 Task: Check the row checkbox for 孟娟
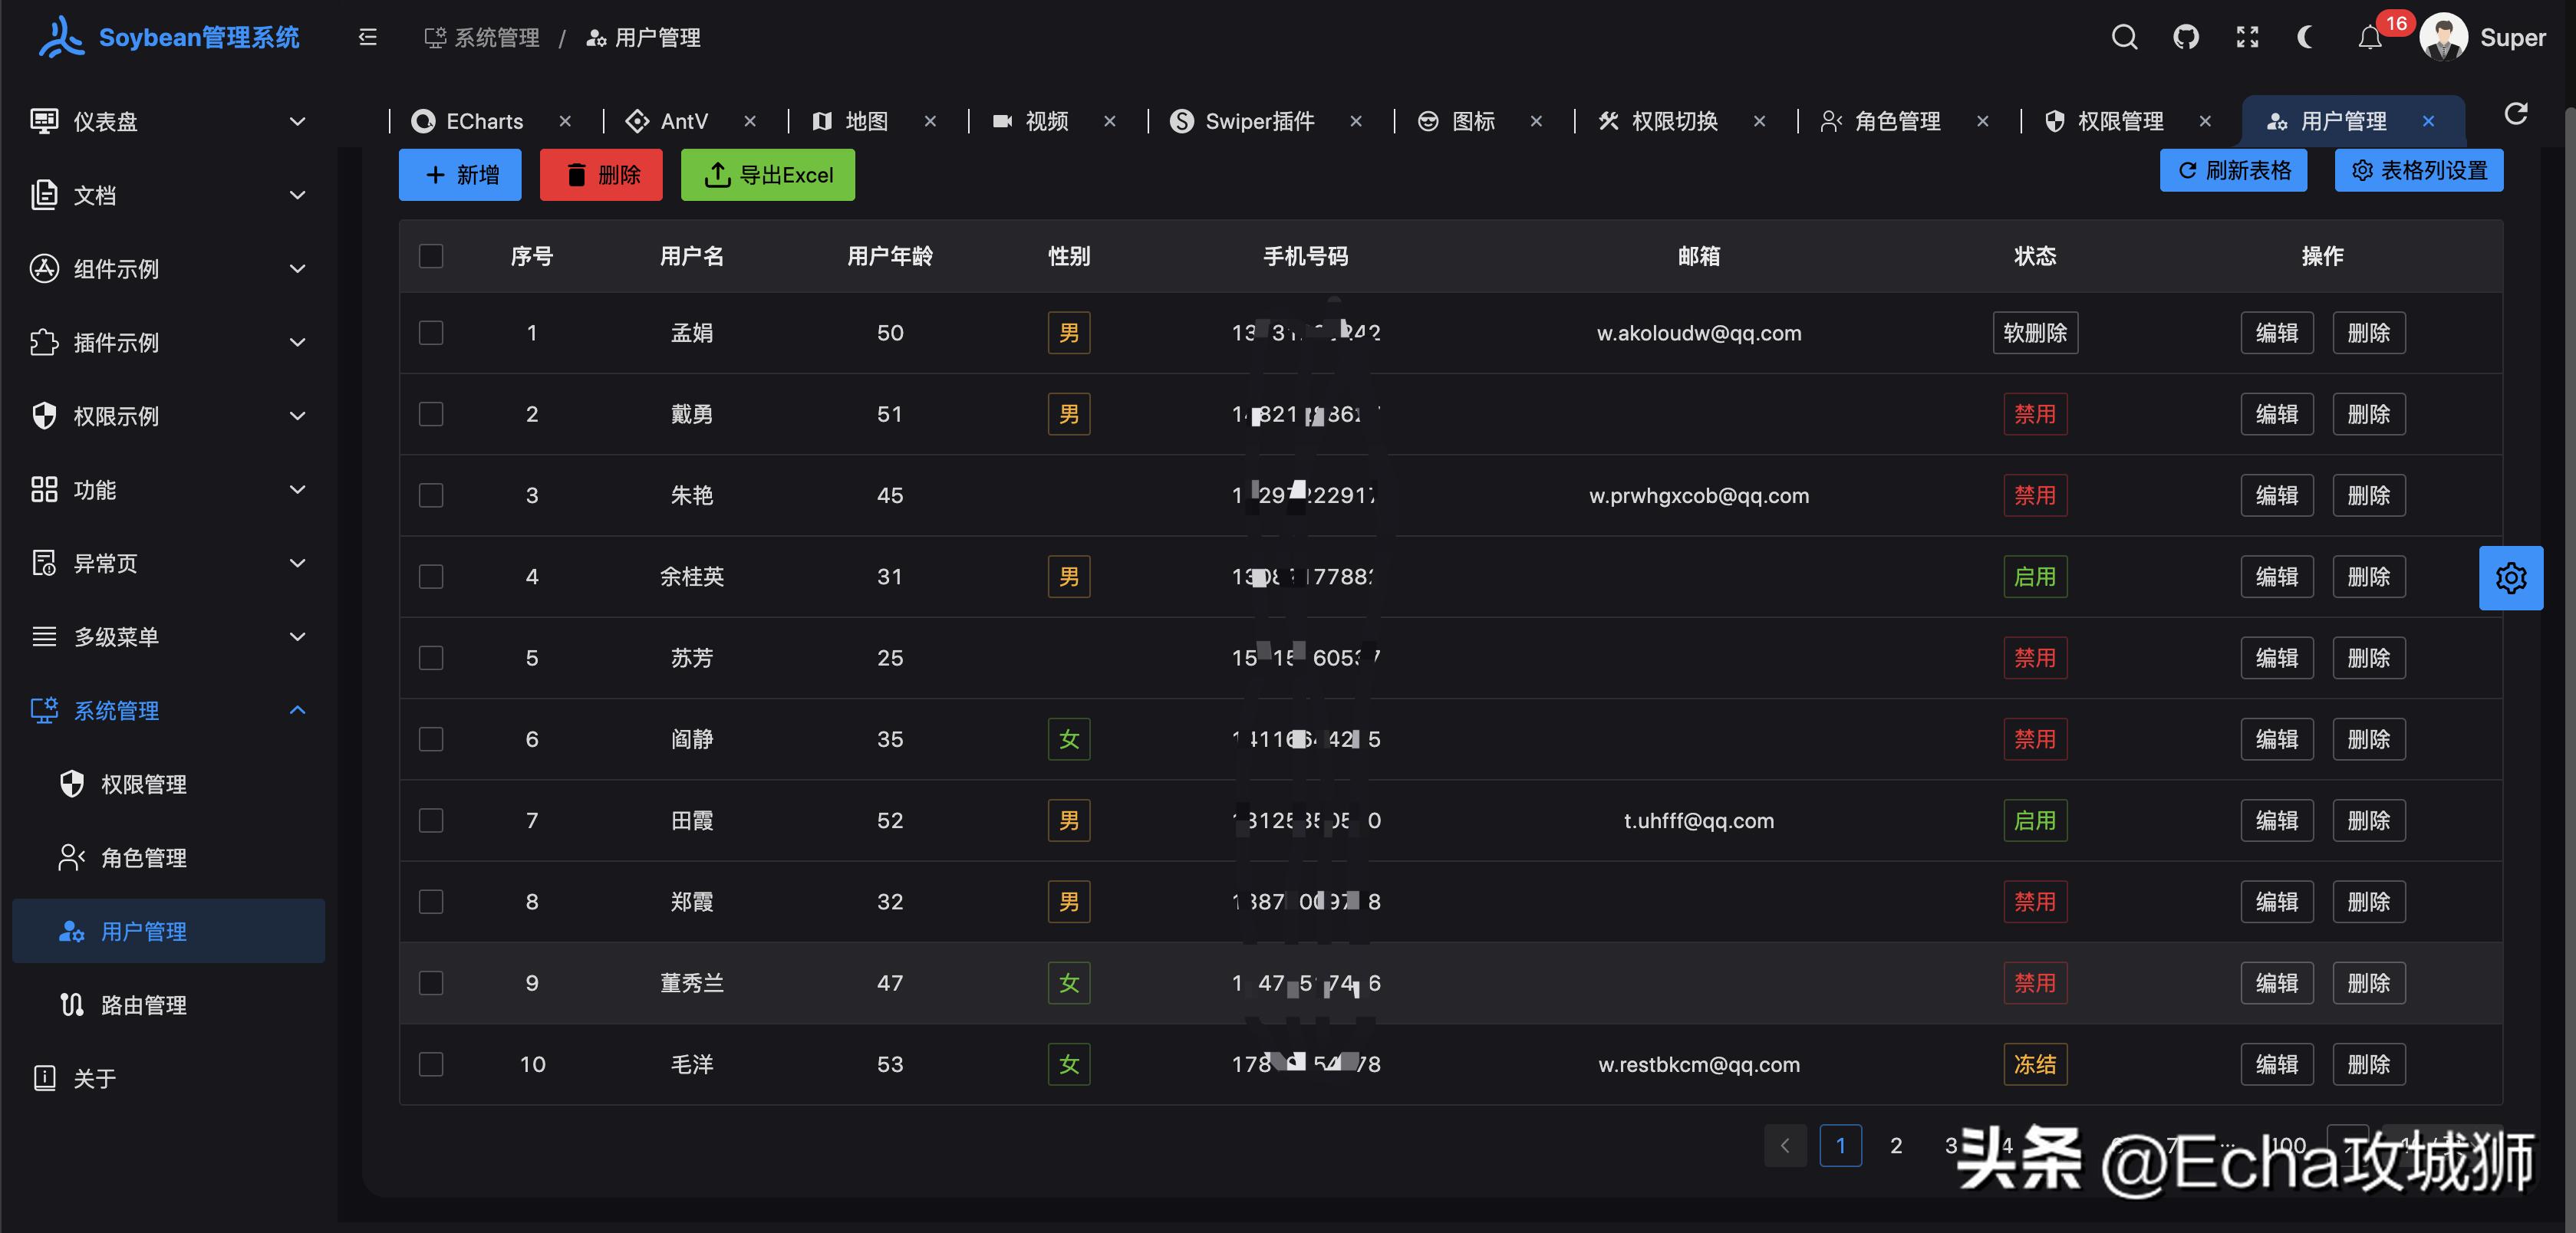pos(431,333)
